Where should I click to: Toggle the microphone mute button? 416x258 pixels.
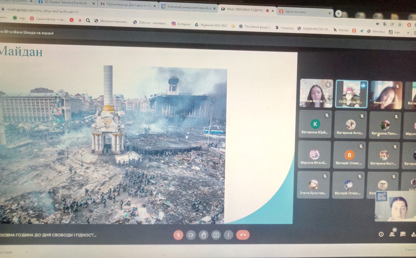179,235
